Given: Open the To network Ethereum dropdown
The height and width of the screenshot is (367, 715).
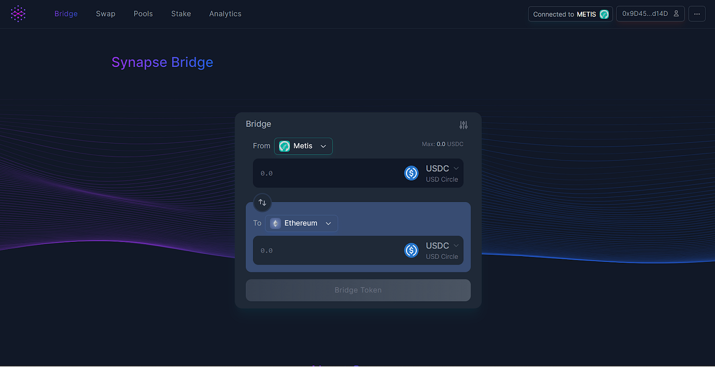Looking at the screenshot, I should click(x=301, y=223).
